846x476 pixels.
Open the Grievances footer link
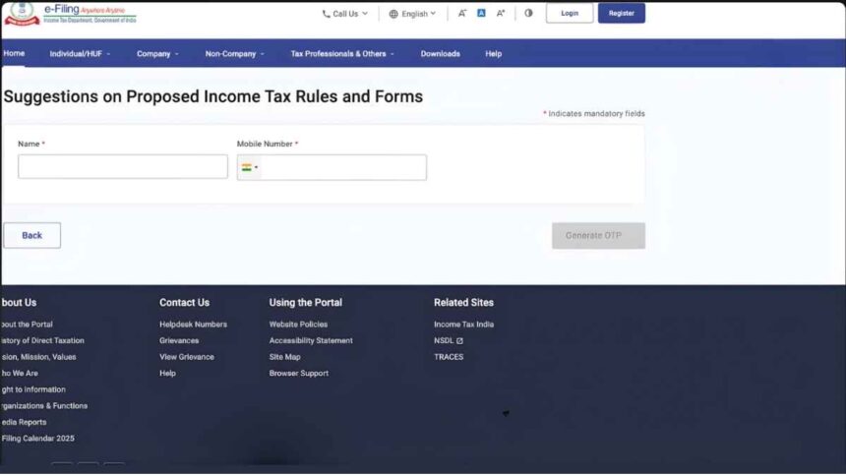point(179,340)
